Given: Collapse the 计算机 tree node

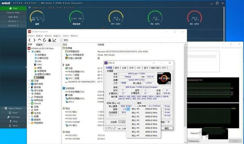Looking at the screenshot, I should point(29,51).
